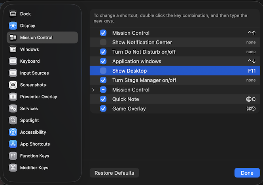Click the Dock icon in sidebar
The width and height of the screenshot is (263, 185).
click(13, 14)
